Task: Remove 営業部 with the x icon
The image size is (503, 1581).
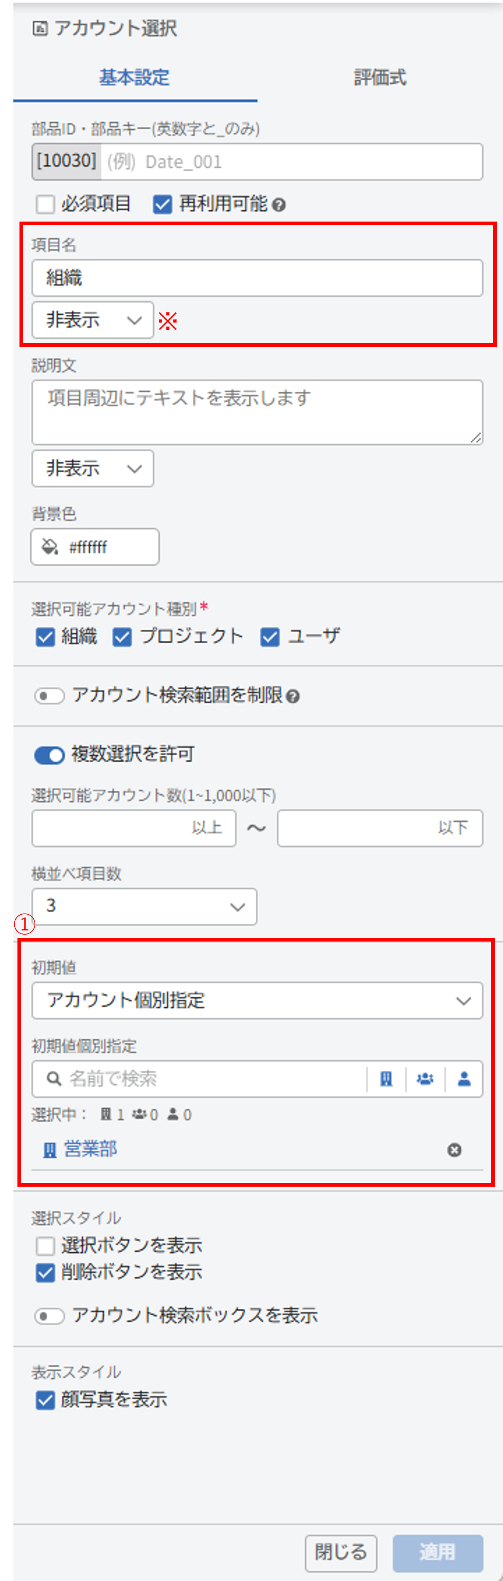Action: (x=454, y=1150)
